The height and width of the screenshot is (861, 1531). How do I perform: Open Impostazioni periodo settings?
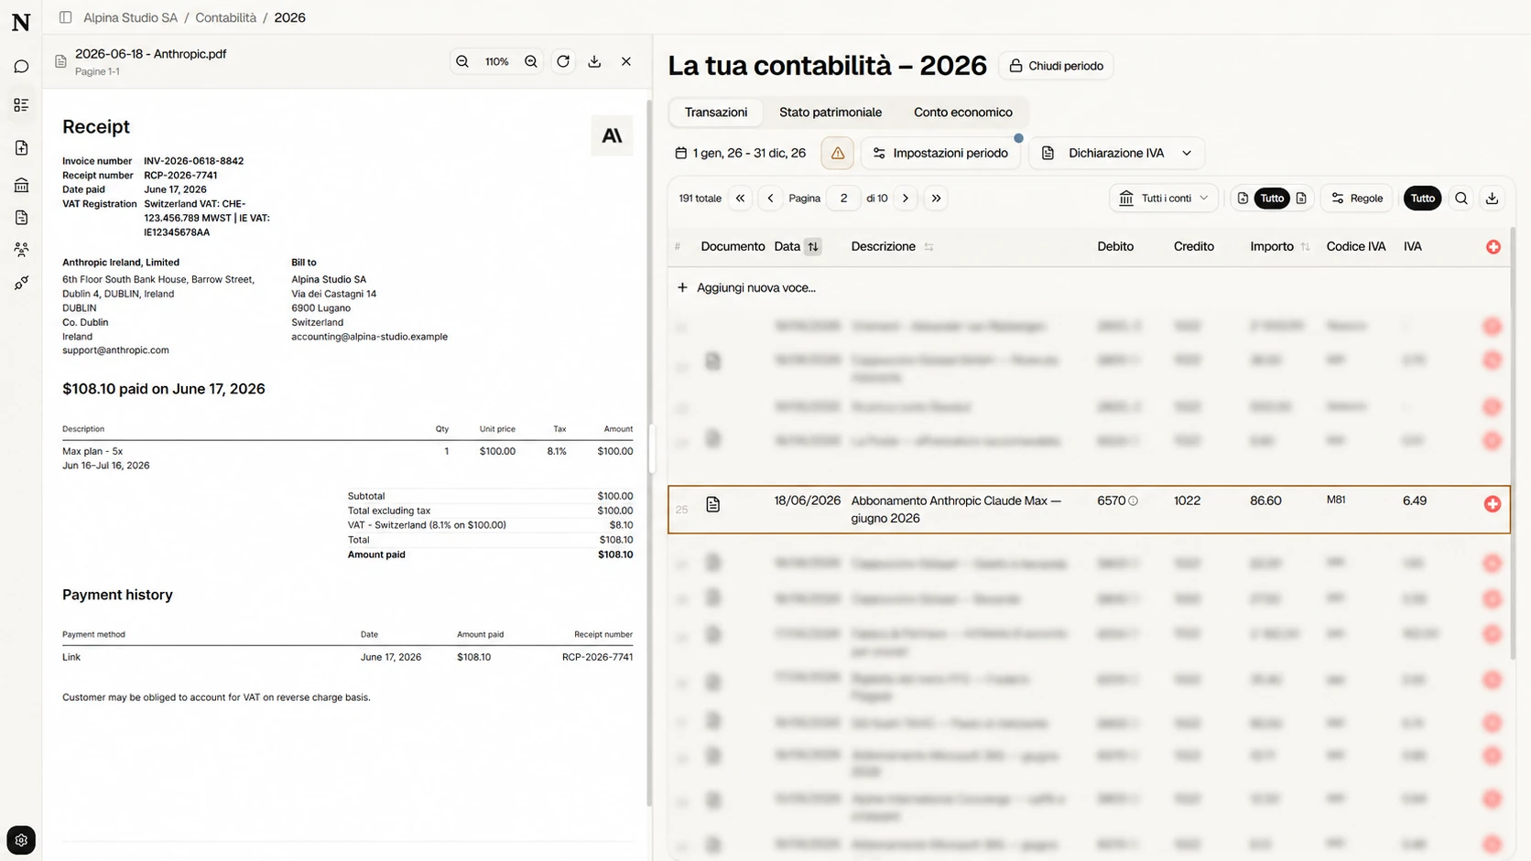[940, 153]
